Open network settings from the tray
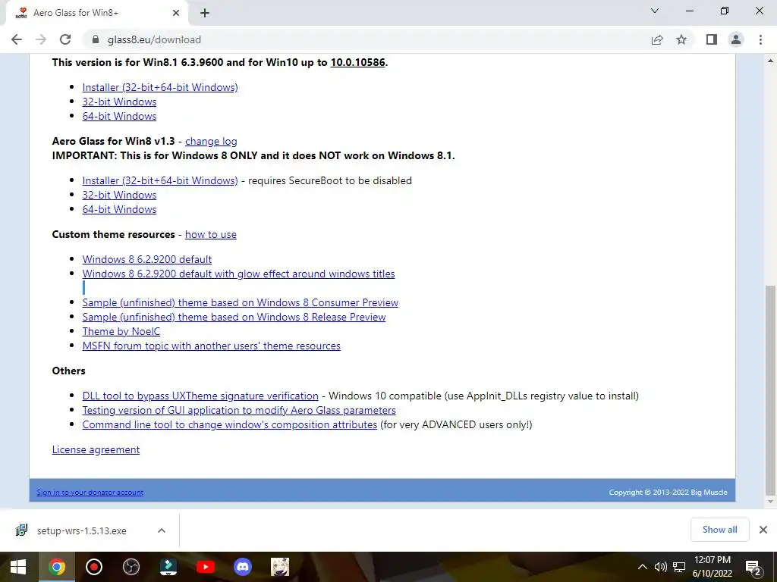Image resolution: width=777 pixels, height=582 pixels. coord(679,567)
